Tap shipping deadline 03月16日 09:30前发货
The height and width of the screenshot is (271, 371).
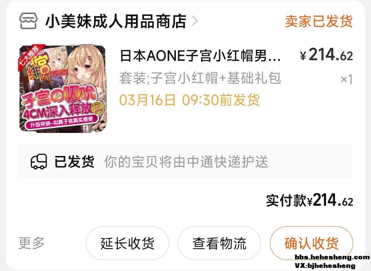pyautogui.click(x=190, y=100)
